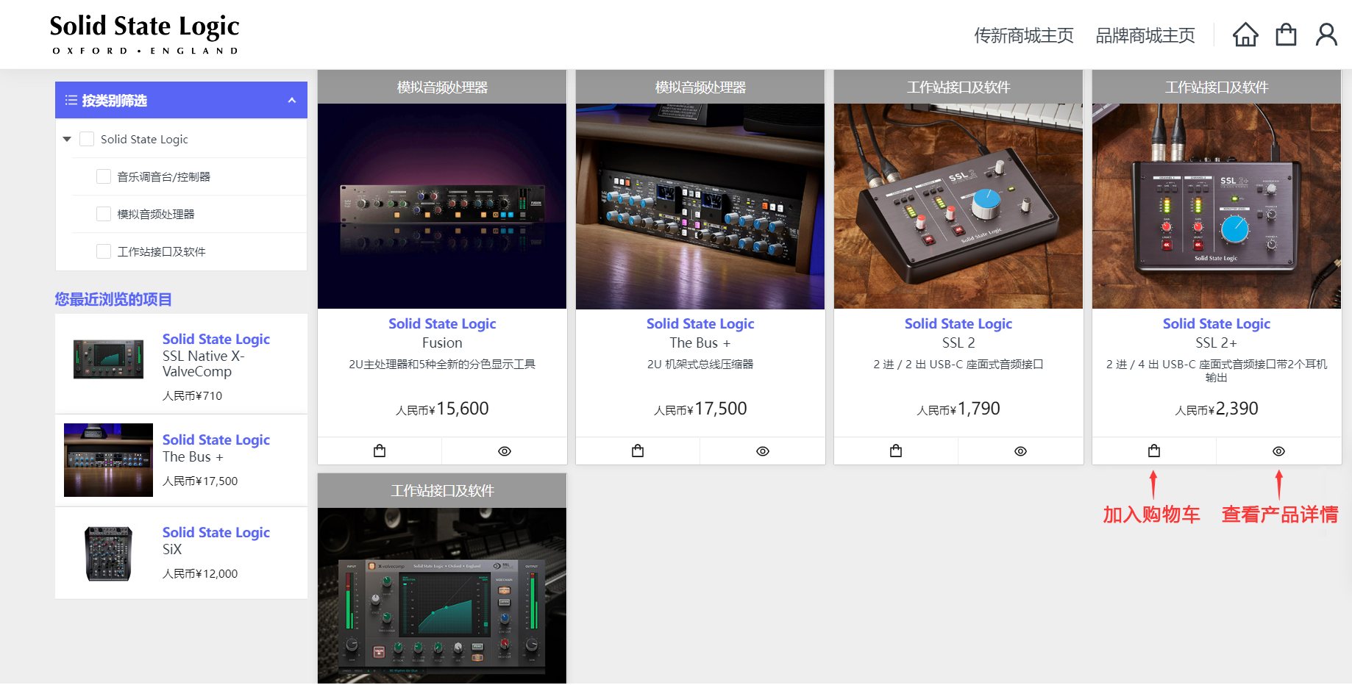Open the user account icon
The image size is (1352, 685).
(1326, 35)
